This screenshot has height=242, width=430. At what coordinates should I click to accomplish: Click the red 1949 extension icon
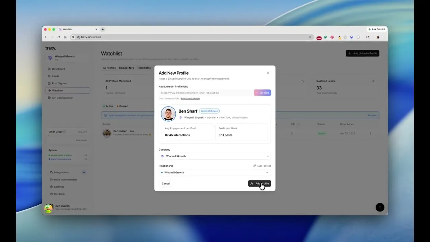pyautogui.click(x=319, y=37)
